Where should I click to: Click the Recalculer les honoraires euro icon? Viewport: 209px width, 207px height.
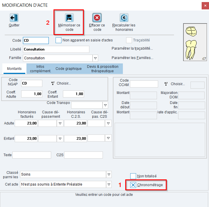[x=124, y=18]
